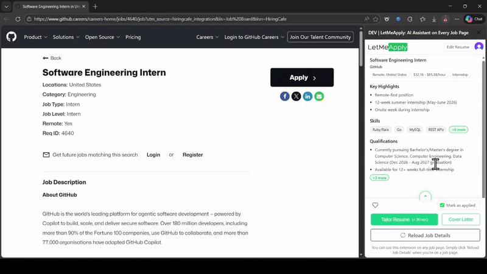
Task: Click the read aloud icon in address bar
Action: 366,19
